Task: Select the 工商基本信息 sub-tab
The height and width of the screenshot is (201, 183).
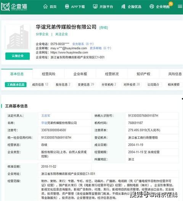Action: [16, 85]
